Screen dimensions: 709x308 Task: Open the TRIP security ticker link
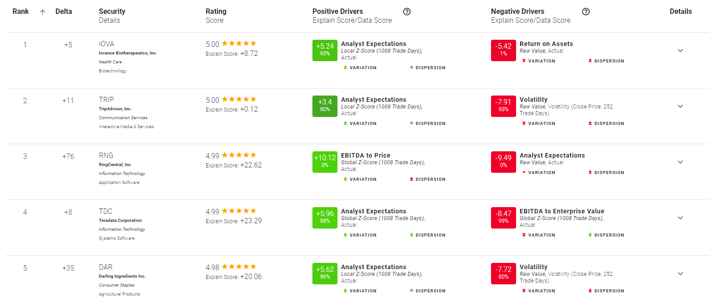[x=107, y=100]
